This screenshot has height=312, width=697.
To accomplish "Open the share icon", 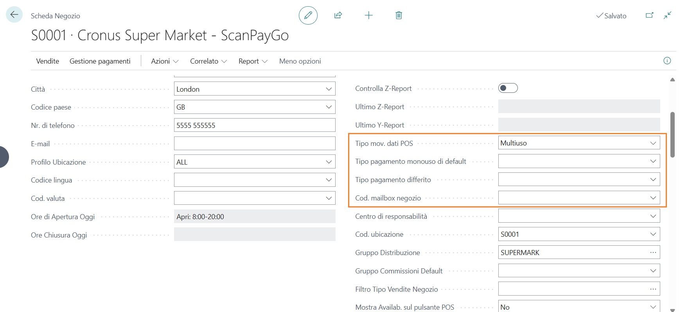I will pyautogui.click(x=338, y=16).
